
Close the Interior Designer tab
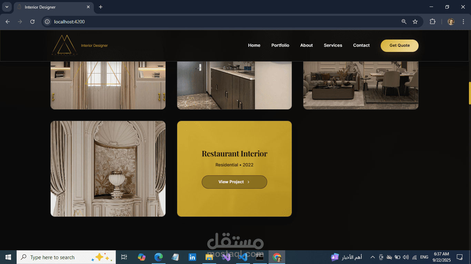pos(88,7)
